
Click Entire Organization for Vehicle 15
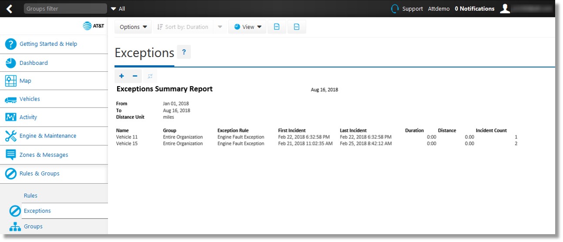183,143
